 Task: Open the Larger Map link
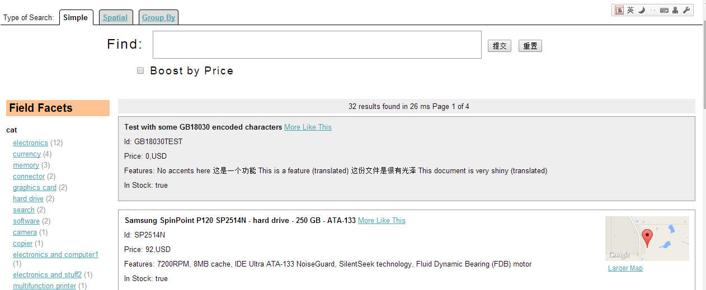(625, 268)
